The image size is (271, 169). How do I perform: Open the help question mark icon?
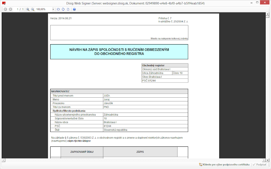pyautogui.click(x=74, y=9)
